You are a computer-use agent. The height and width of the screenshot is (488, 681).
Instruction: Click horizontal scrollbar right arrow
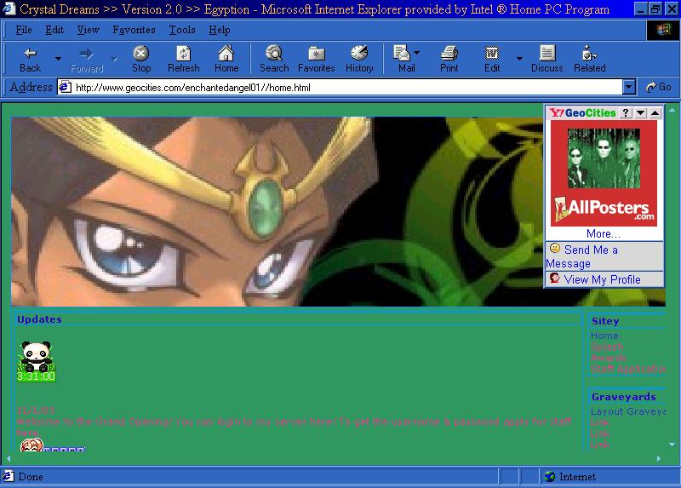pos(658,458)
